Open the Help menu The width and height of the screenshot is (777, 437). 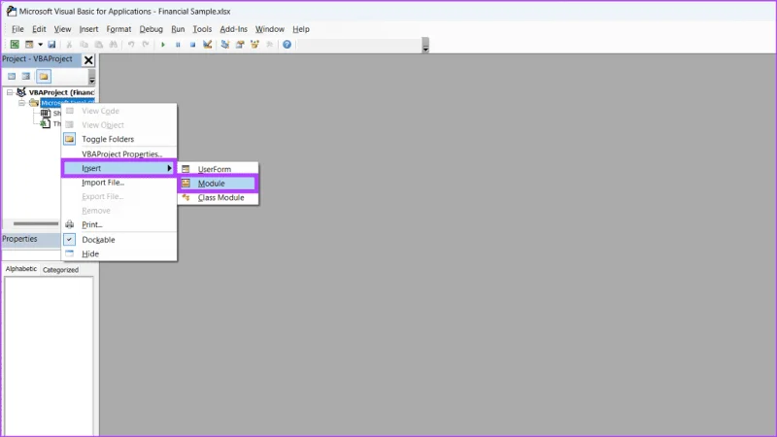coord(301,29)
